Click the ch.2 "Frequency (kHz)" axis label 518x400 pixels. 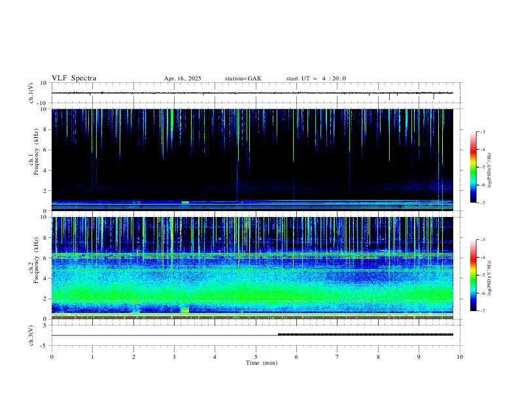(x=37, y=260)
